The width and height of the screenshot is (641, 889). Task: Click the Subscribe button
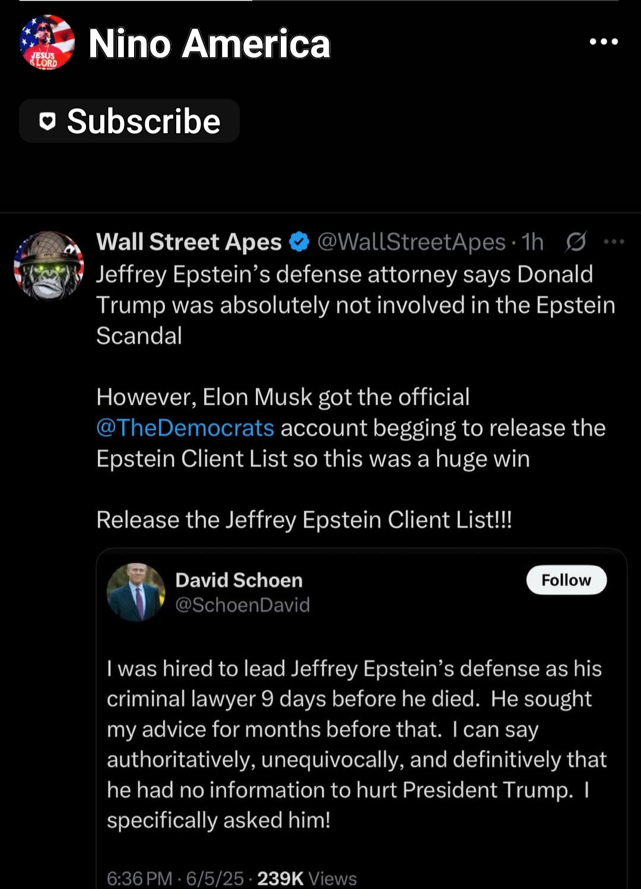129,121
